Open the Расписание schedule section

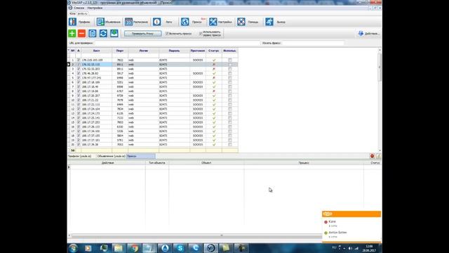[x=136, y=22]
